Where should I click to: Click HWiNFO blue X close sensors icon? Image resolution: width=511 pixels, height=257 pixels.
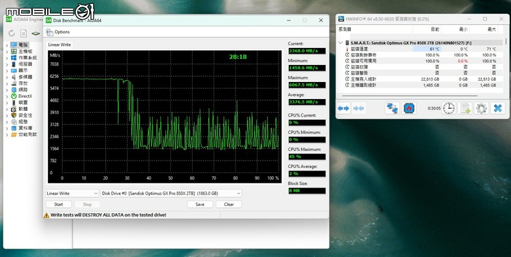(497, 108)
